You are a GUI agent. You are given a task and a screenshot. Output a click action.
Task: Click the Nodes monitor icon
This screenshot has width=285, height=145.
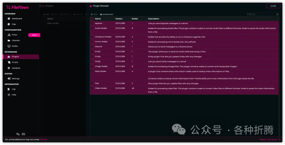tap(9, 46)
